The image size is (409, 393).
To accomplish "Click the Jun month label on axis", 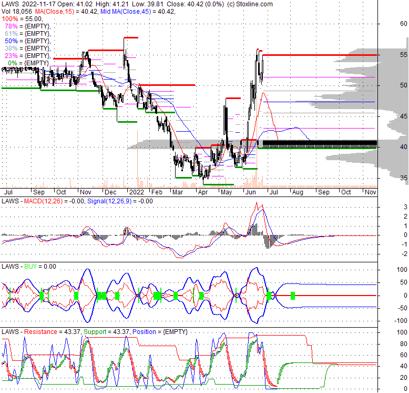I will 251,192.
